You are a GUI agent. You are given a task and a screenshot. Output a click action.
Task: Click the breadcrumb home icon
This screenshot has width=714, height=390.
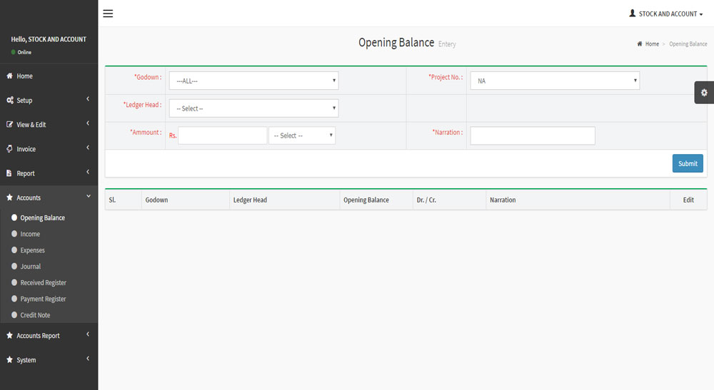point(639,44)
